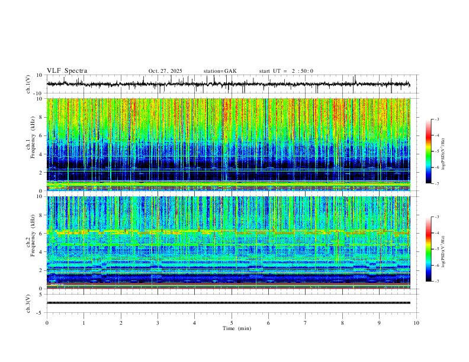Click the '-5' tick on lower color bar
469x362 pixels.
437,249
